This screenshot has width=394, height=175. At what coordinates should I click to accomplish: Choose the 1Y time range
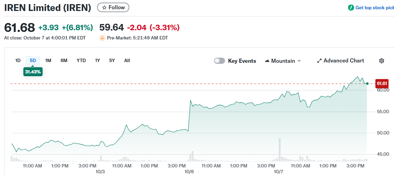(x=98, y=61)
